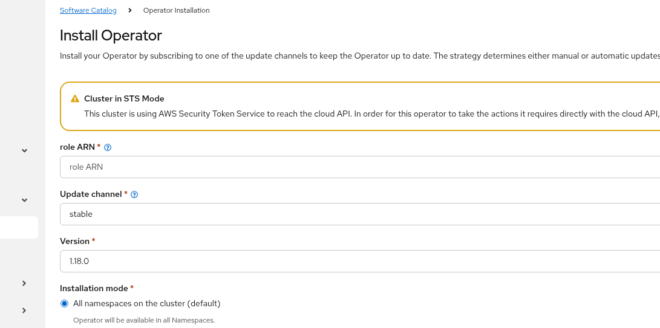Image resolution: width=660 pixels, height=328 pixels.
Task: Click the Installation mode field label
Action: 94,288
